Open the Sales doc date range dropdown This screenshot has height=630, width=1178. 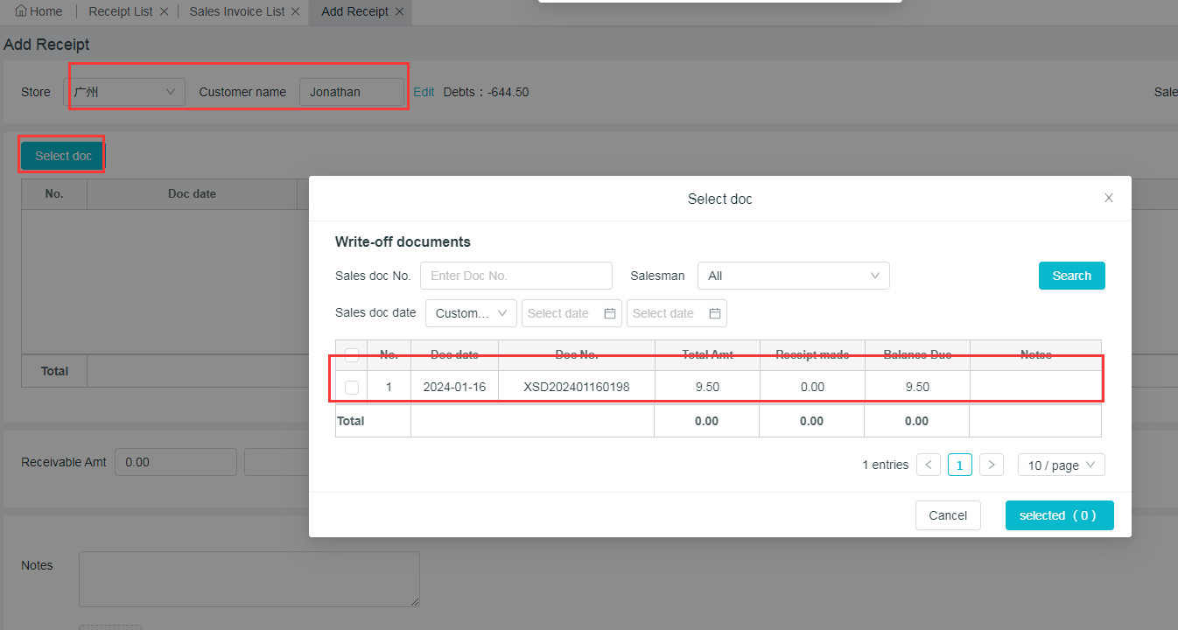point(471,313)
